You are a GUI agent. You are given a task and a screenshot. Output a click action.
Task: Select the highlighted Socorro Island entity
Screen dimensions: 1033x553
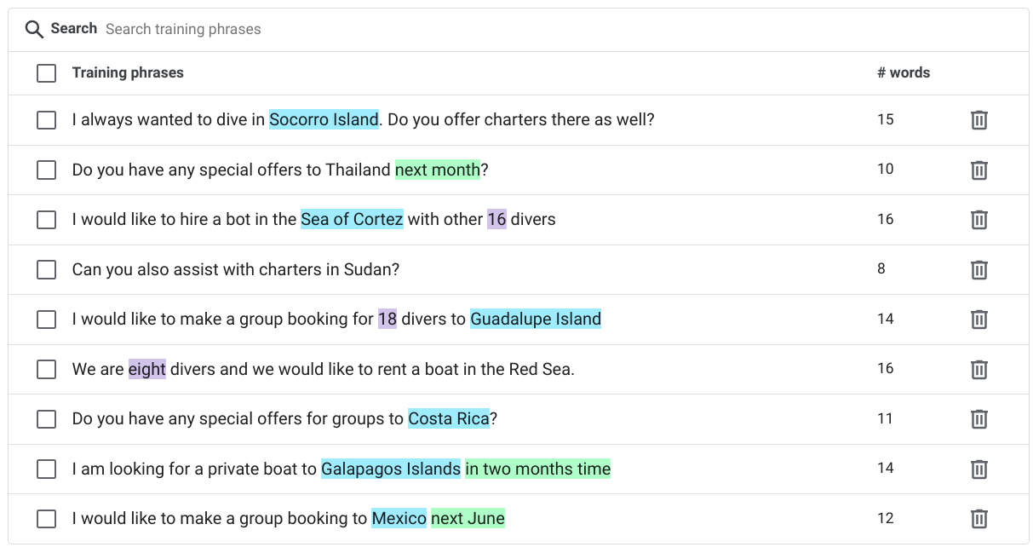click(324, 119)
